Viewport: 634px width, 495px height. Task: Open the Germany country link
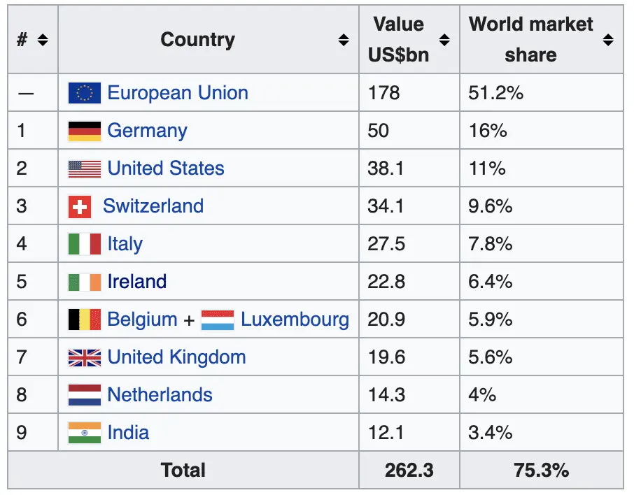[147, 131]
